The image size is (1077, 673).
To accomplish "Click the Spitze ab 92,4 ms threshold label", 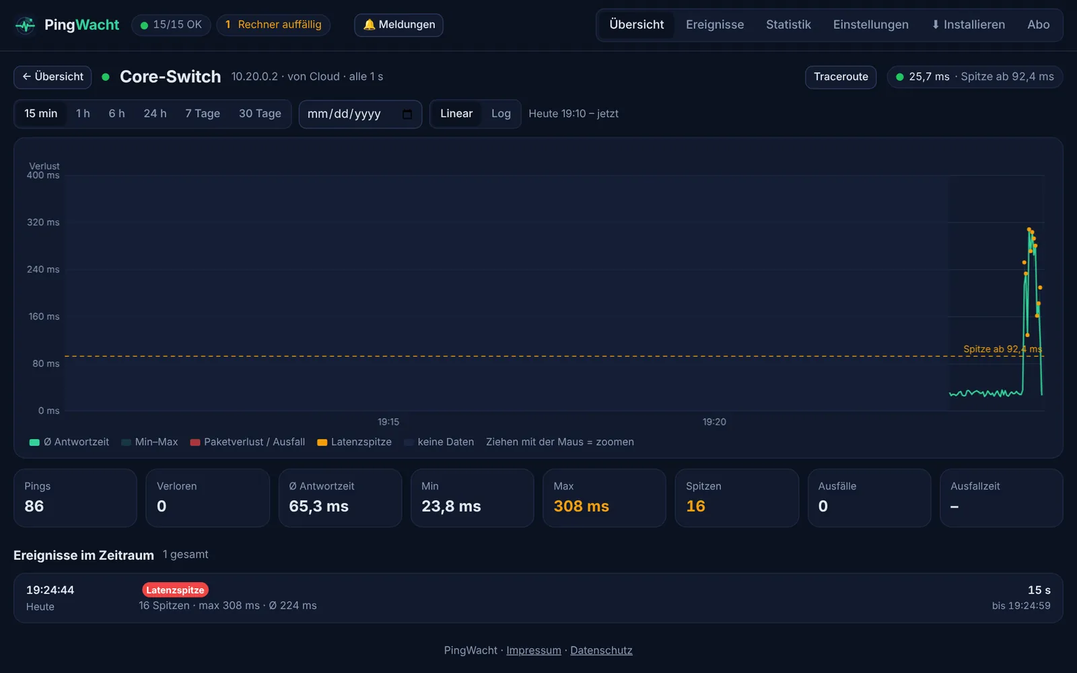I will point(1002,349).
